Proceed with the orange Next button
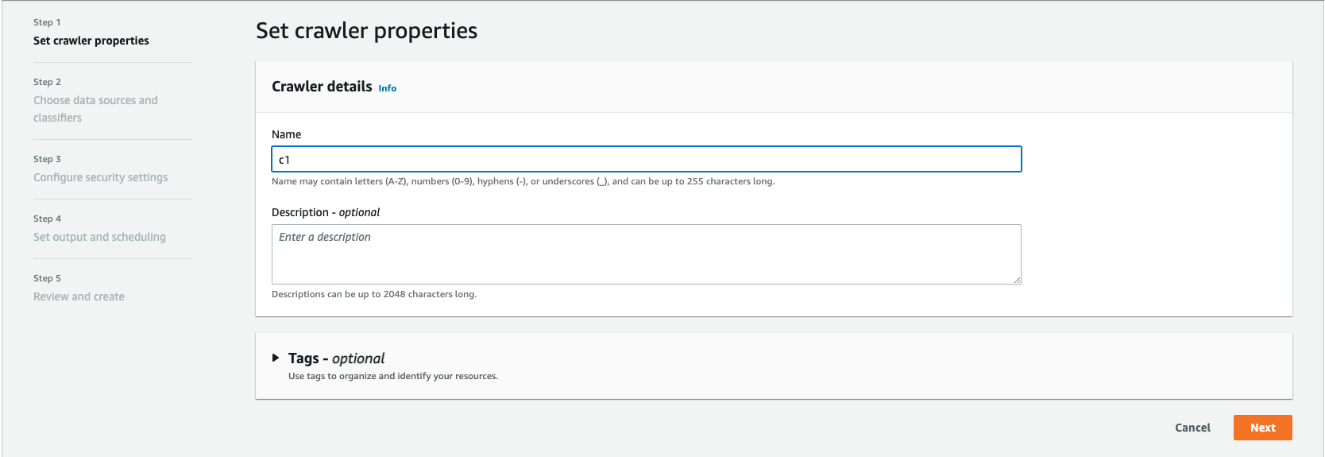The width and height of the screenshot is (1325, 457). click(1261, 428)
